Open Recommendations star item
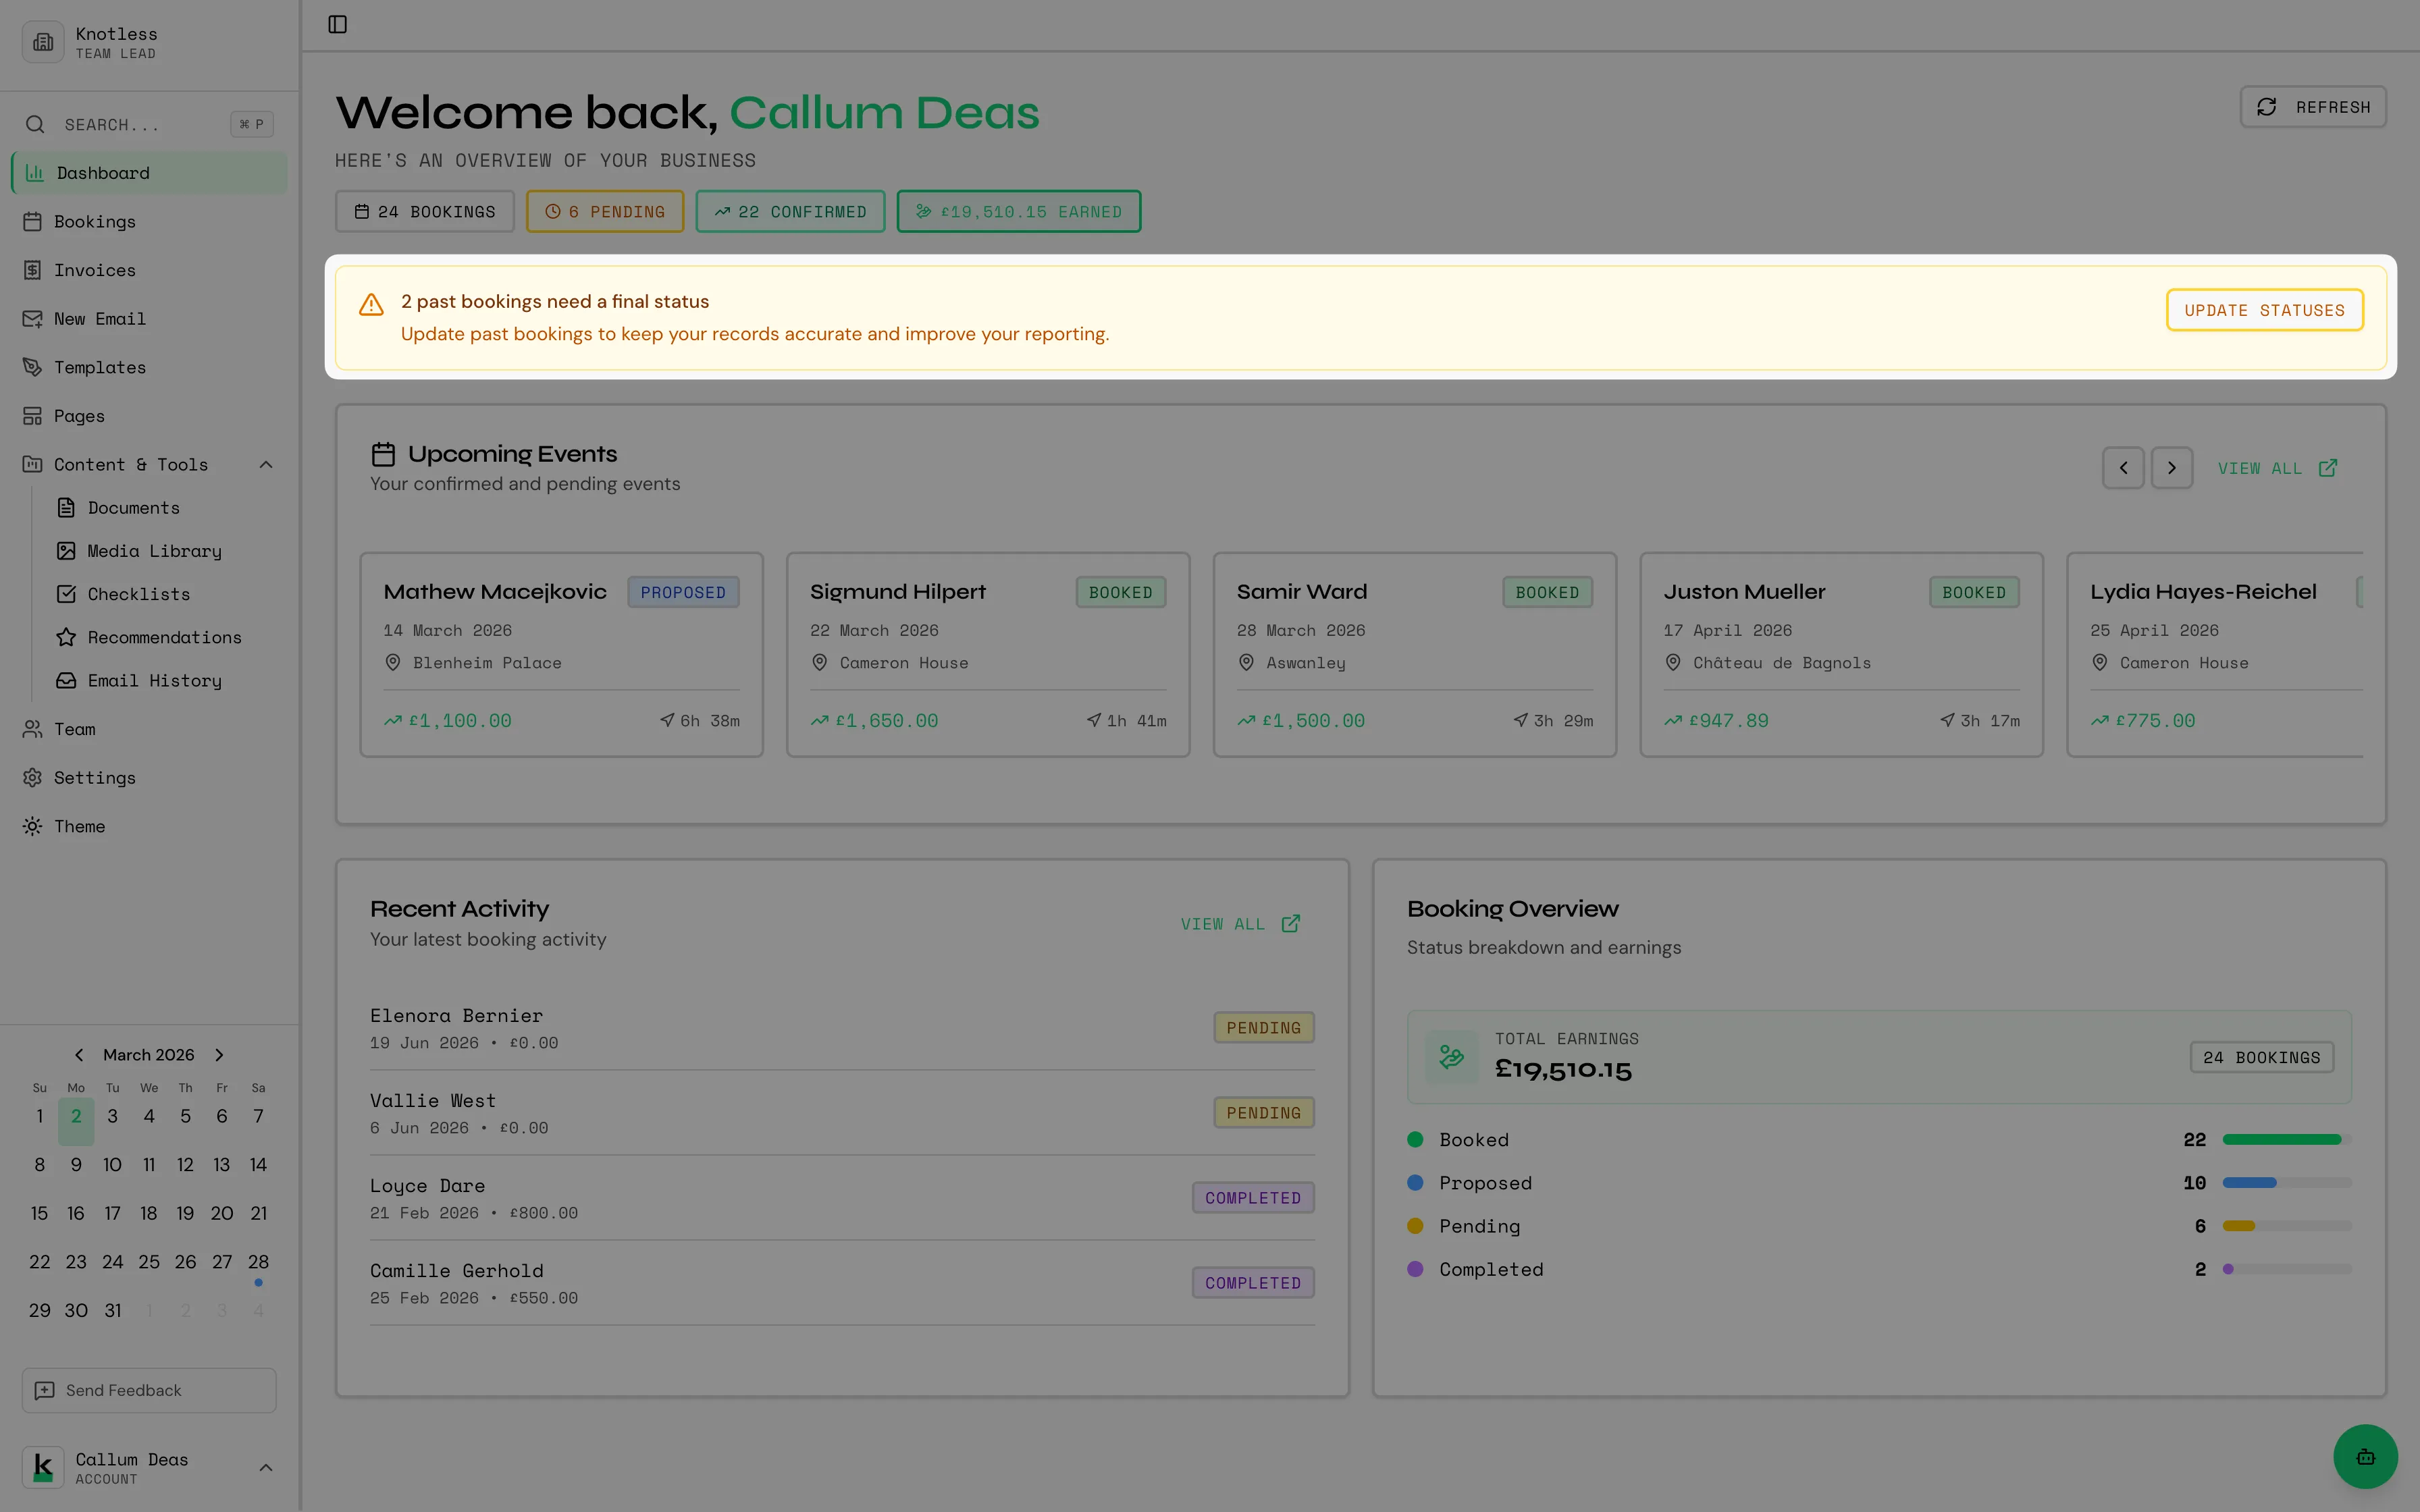 [x=164, y=637]
